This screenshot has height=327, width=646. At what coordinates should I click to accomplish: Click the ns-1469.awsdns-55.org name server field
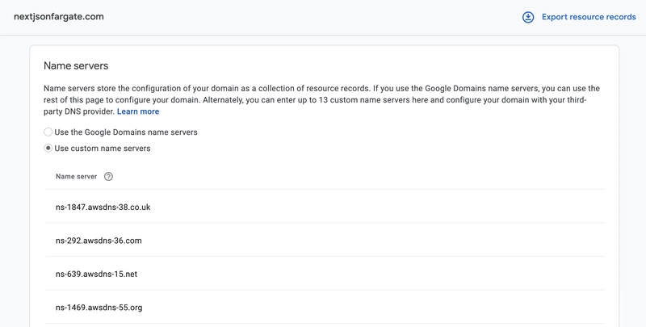99,308
